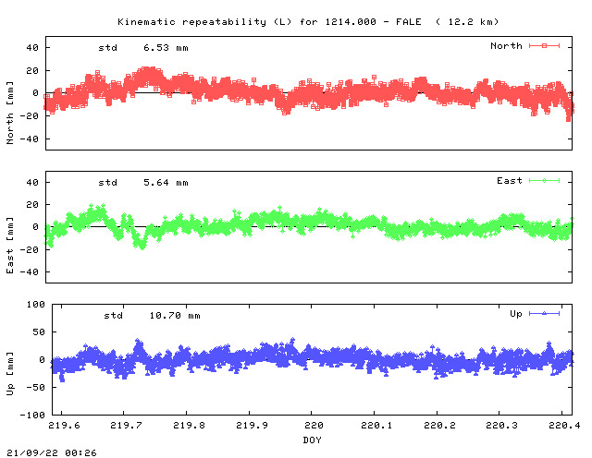Click x-axis tick label 220.2
The height and width of the screenshot is (458, 592).
[x=439, y=425]
